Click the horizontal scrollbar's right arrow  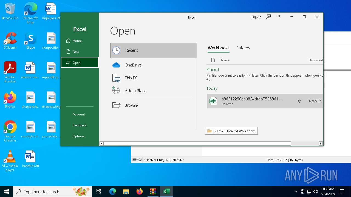(x=321, y=144)
